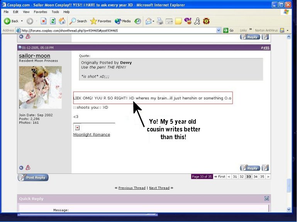Open the Media globe button
Screen dimensions: 297x222
[x=123, y=21]
